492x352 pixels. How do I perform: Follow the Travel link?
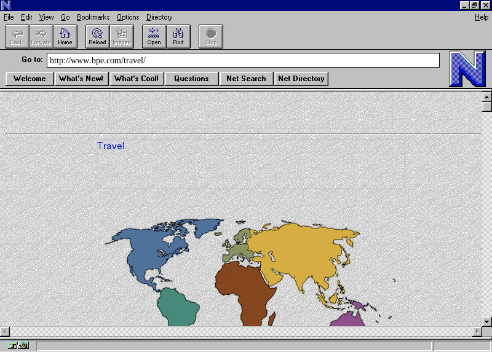coord(111,146)
